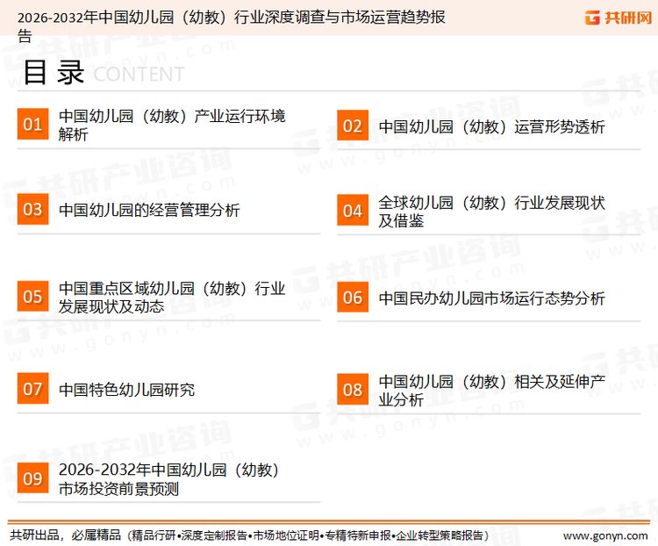The width and height of the screenshot is (658, 546).
Task: Click the orange 09 number box
Action: [x=32, y=478]
